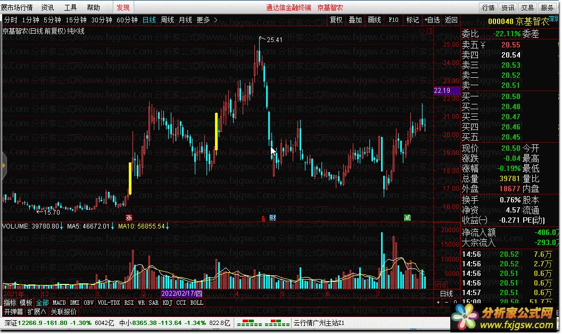Select 全部 indicator group
The image size is (562, 334).
click(42, 303)
